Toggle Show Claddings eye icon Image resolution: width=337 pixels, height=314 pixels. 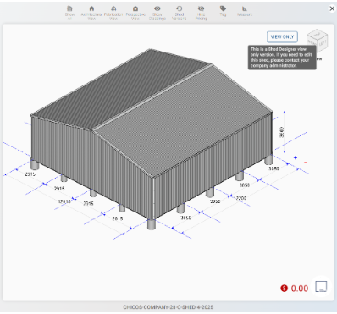coord(157,13)
